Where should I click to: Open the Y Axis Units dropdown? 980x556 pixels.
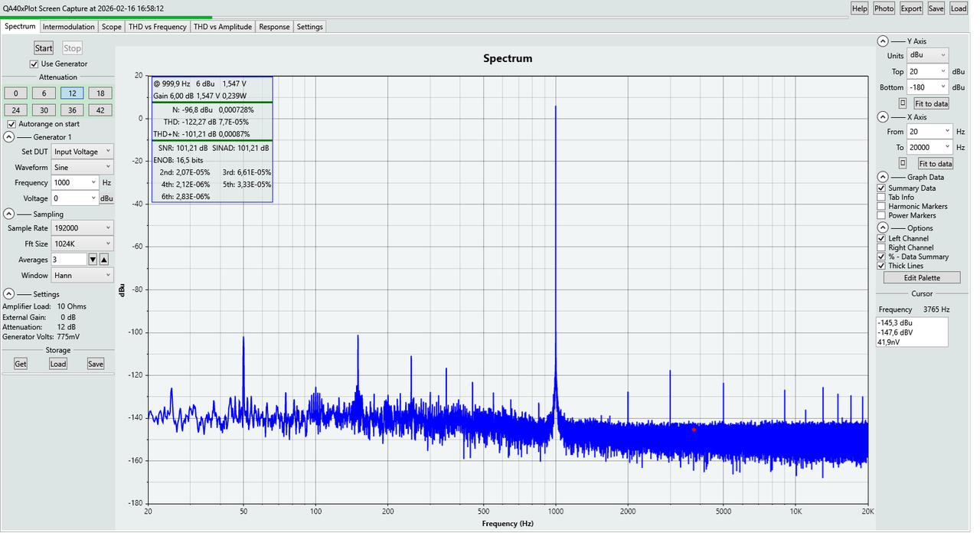click(x=926, y=54)
